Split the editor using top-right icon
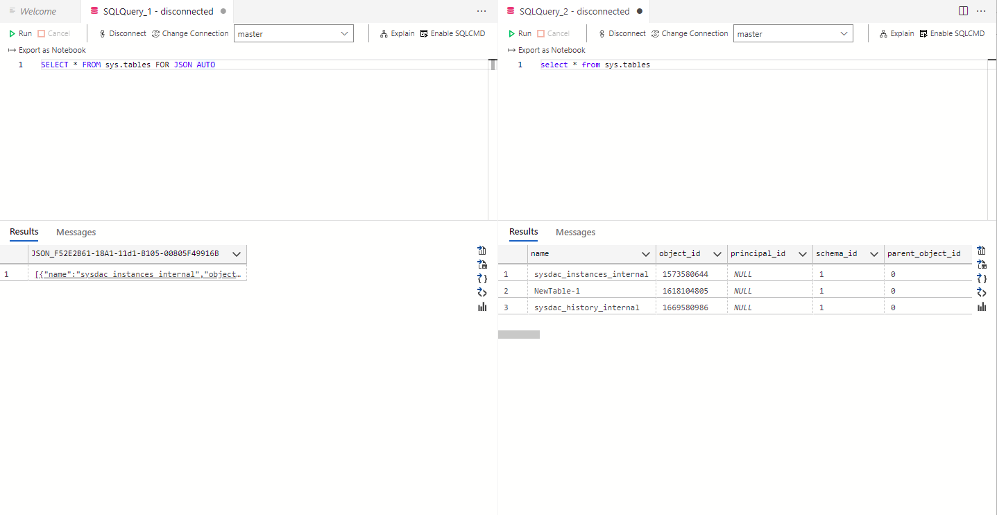 [x=963, y=10]
